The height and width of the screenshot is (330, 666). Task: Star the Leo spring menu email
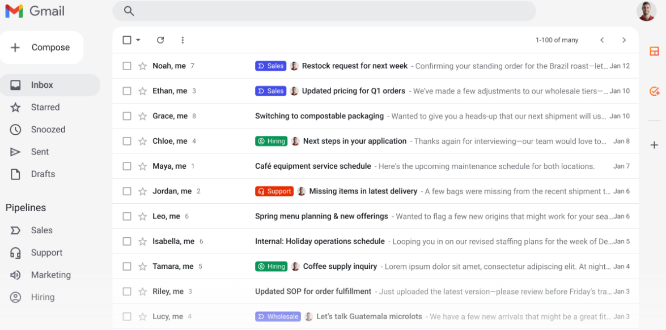click(143, 216)
